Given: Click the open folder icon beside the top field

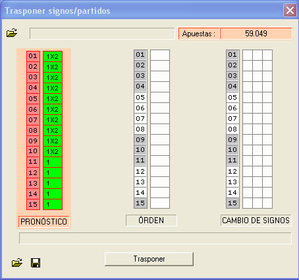Looking at the screenshot, I should coord(12,33).
